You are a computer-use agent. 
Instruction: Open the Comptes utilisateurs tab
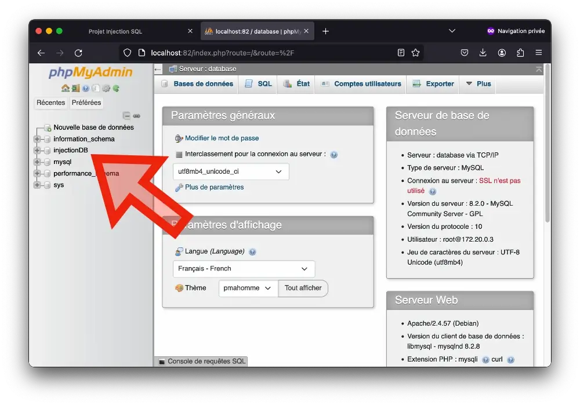361,84
